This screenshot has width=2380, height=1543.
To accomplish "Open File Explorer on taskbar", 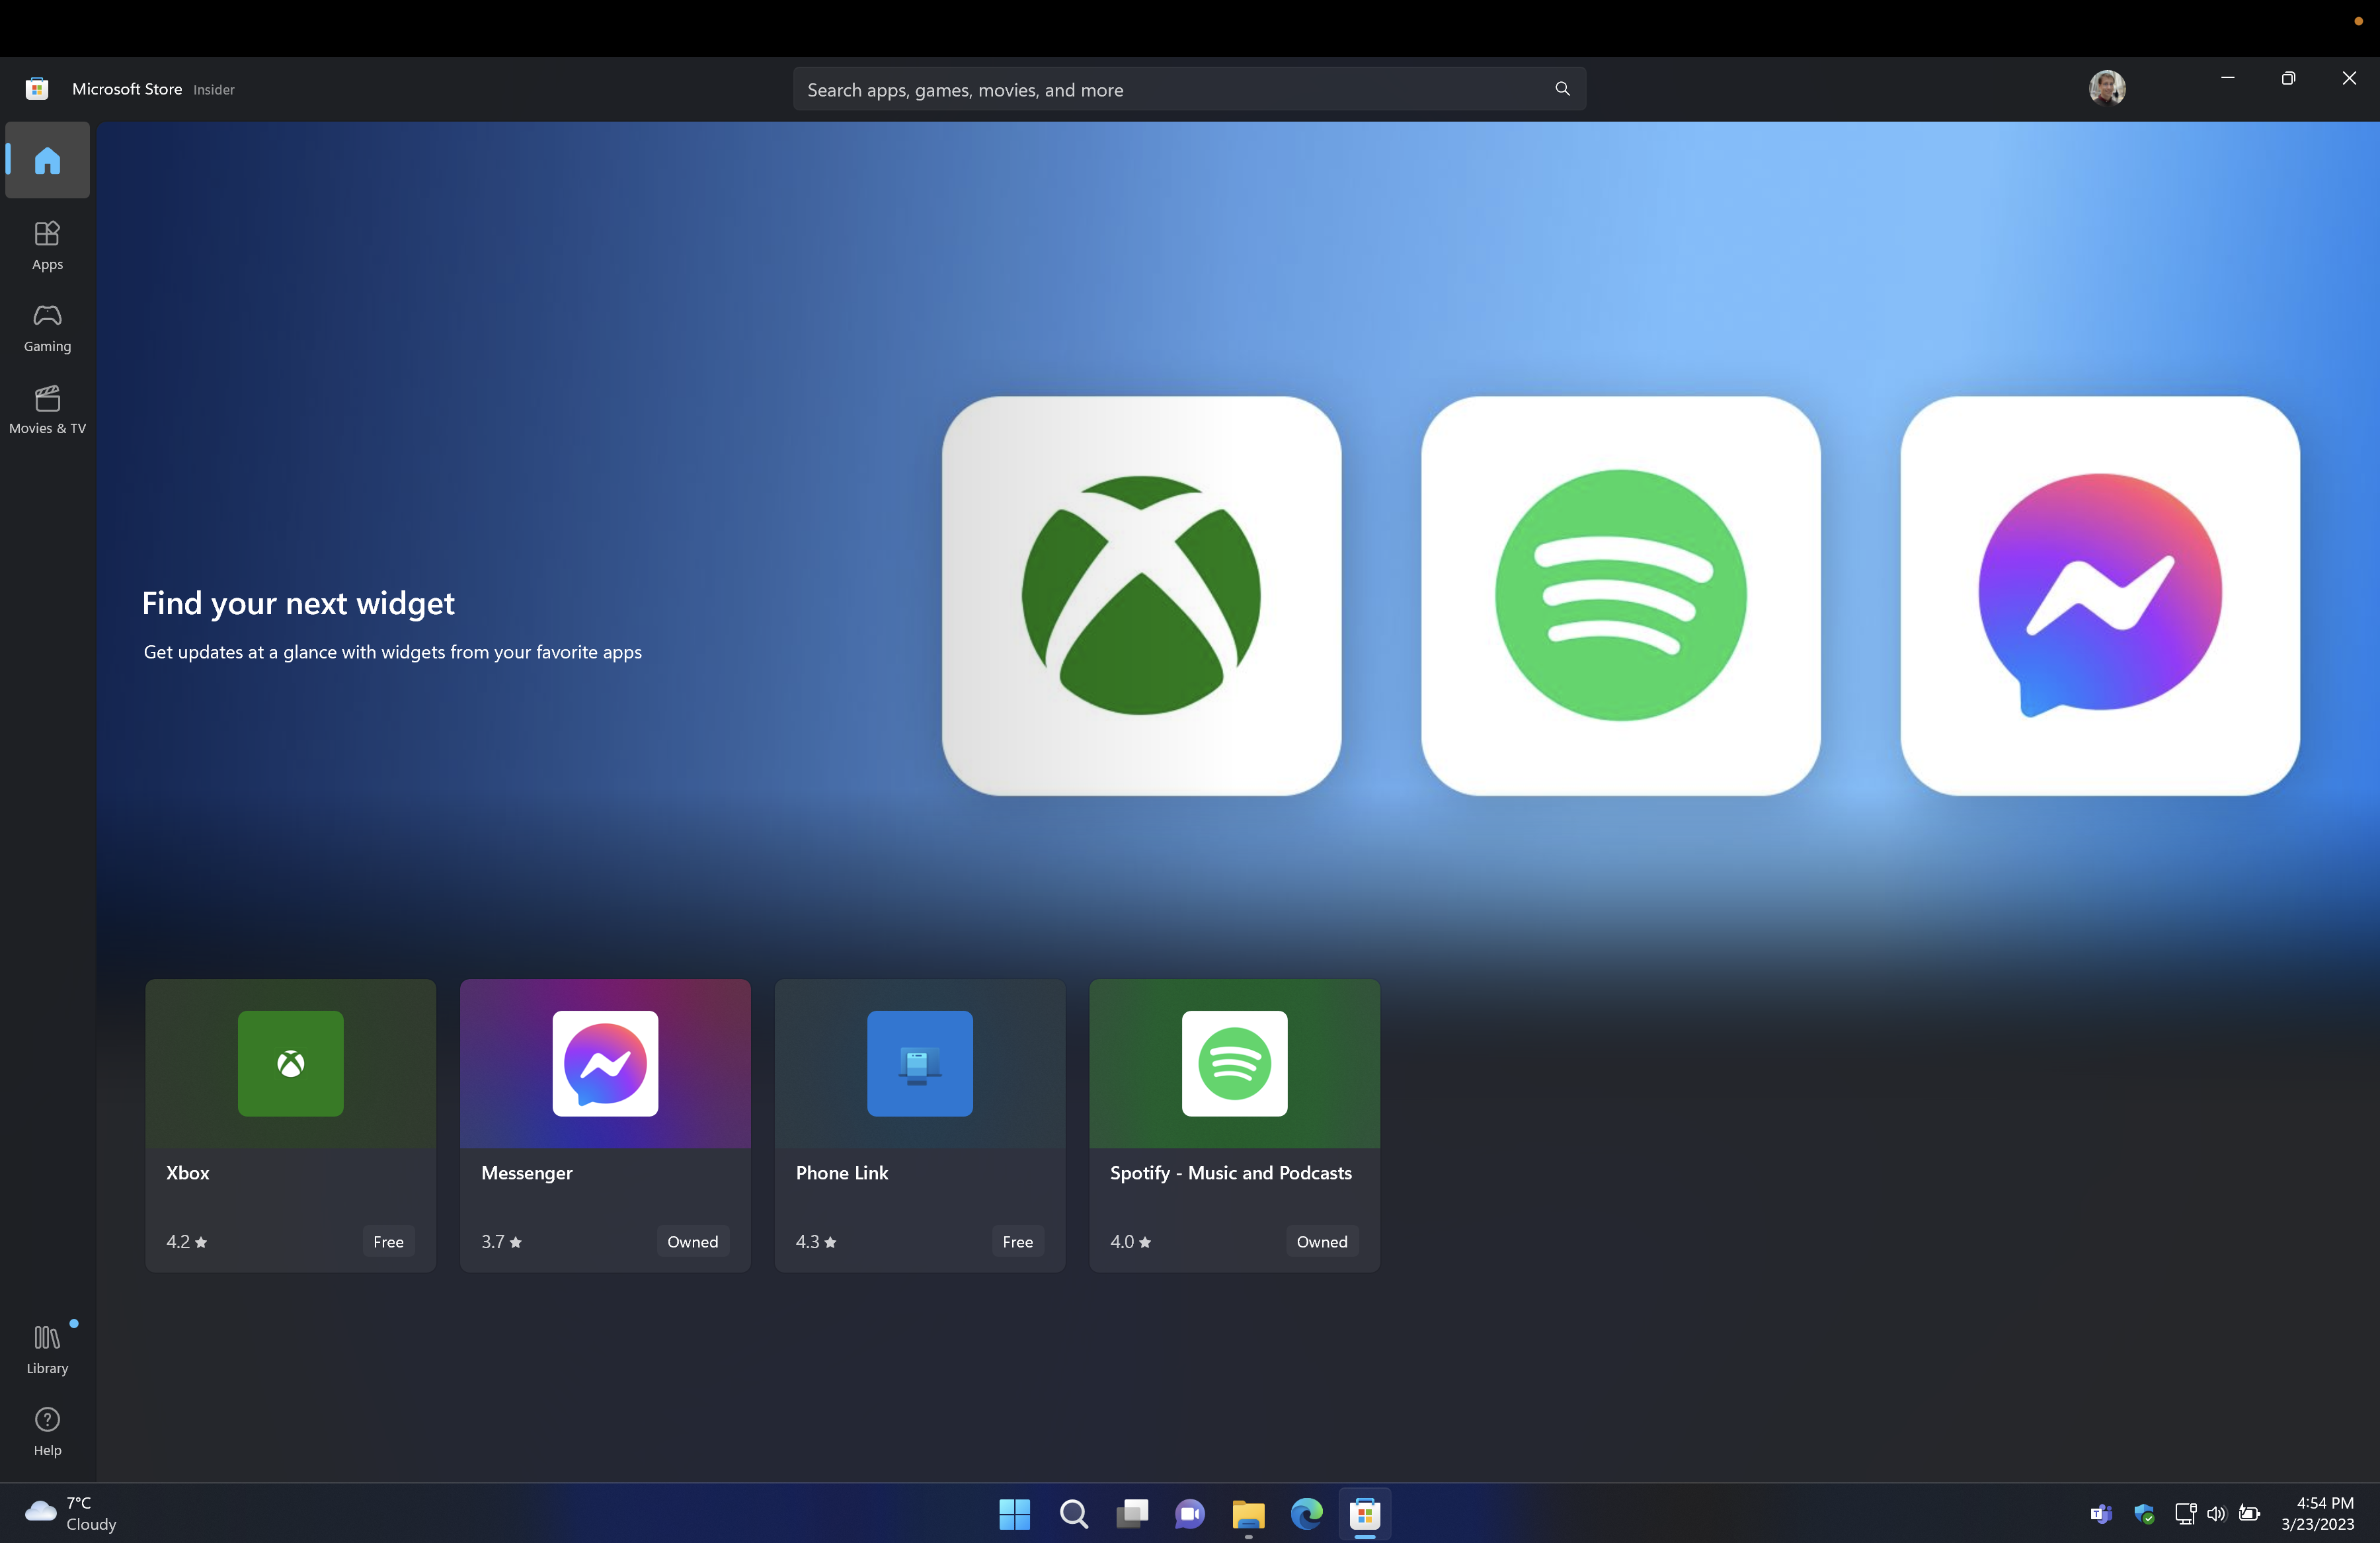I will pyautogui.click(x=1248, y=1513).
